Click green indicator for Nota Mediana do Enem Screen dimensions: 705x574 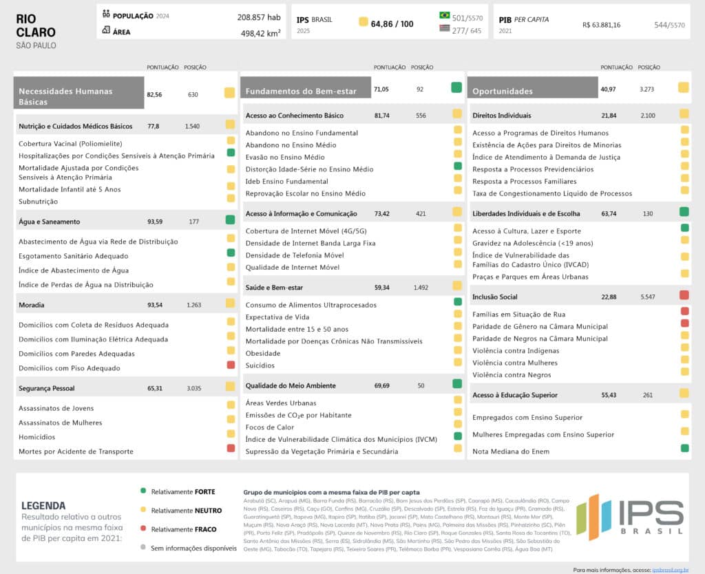(x=684, y=448)
